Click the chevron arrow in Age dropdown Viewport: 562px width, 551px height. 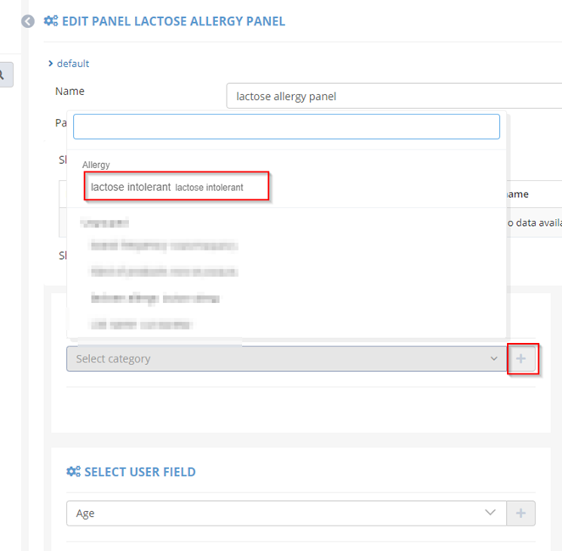(x=490, y=513)
